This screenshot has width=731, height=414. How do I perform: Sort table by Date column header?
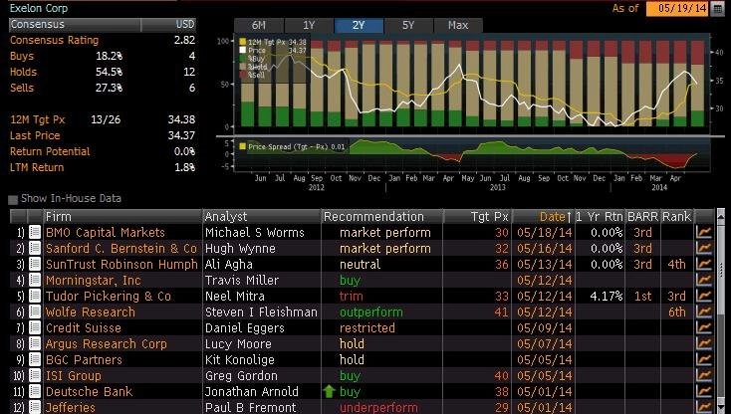pyautogui.click(x=543, y=217)
